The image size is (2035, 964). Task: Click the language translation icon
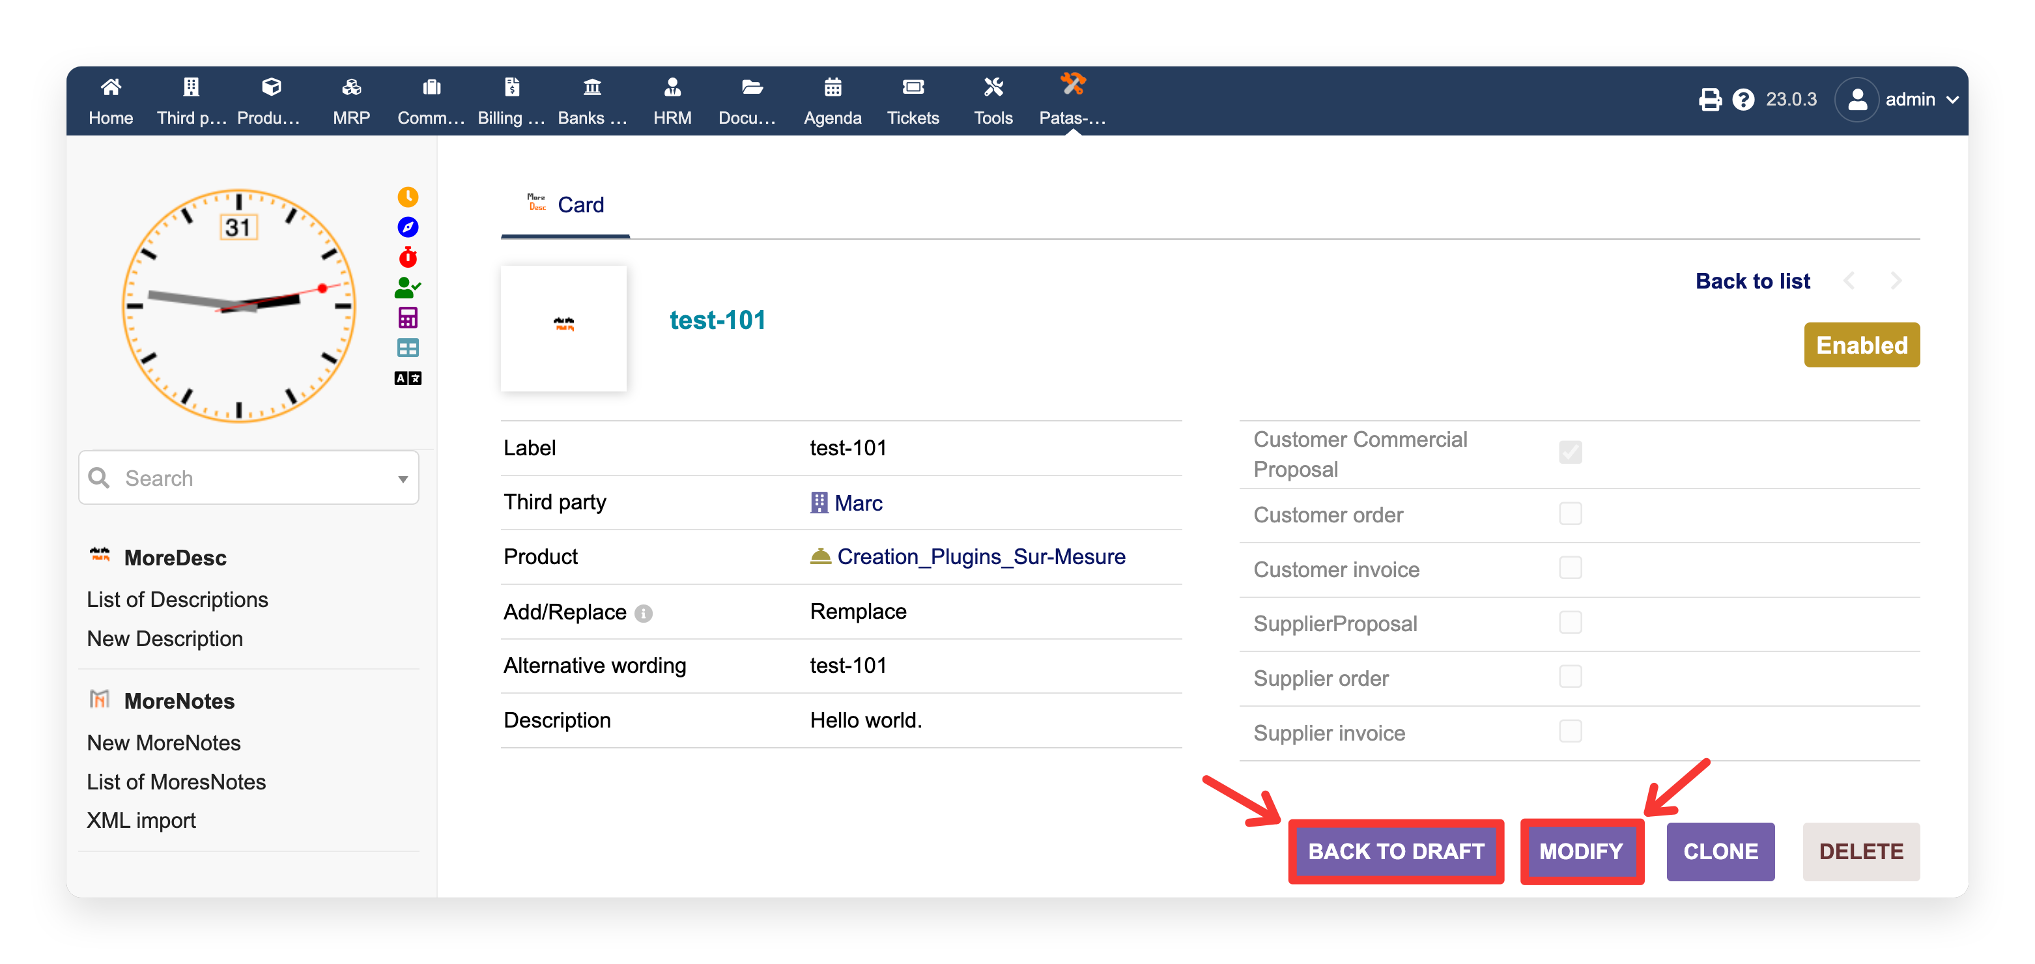click(408, 378)
